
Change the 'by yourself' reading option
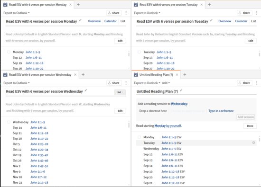tap(174, 126)
